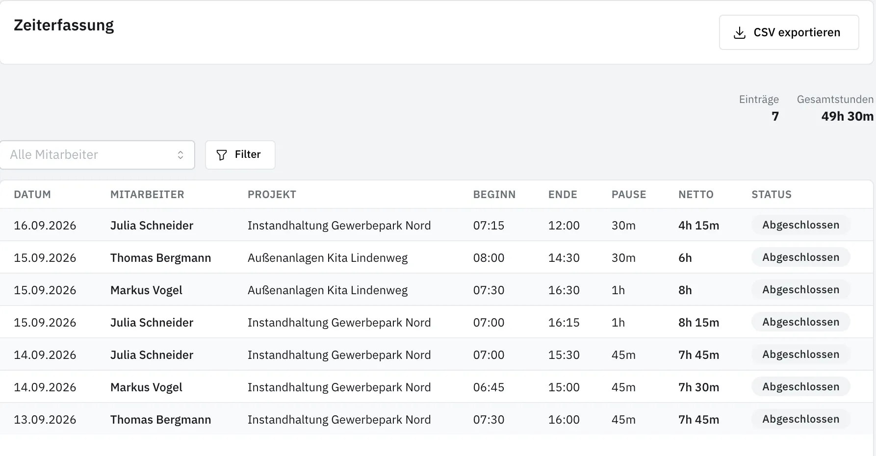
Task: Click the STATUS column header
Action: 772,195
